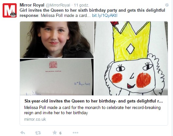The width and height of the screenshot is (173, 136).
Task: Click the Mirror Royal avatar logo
Action: tap(10, 10)
